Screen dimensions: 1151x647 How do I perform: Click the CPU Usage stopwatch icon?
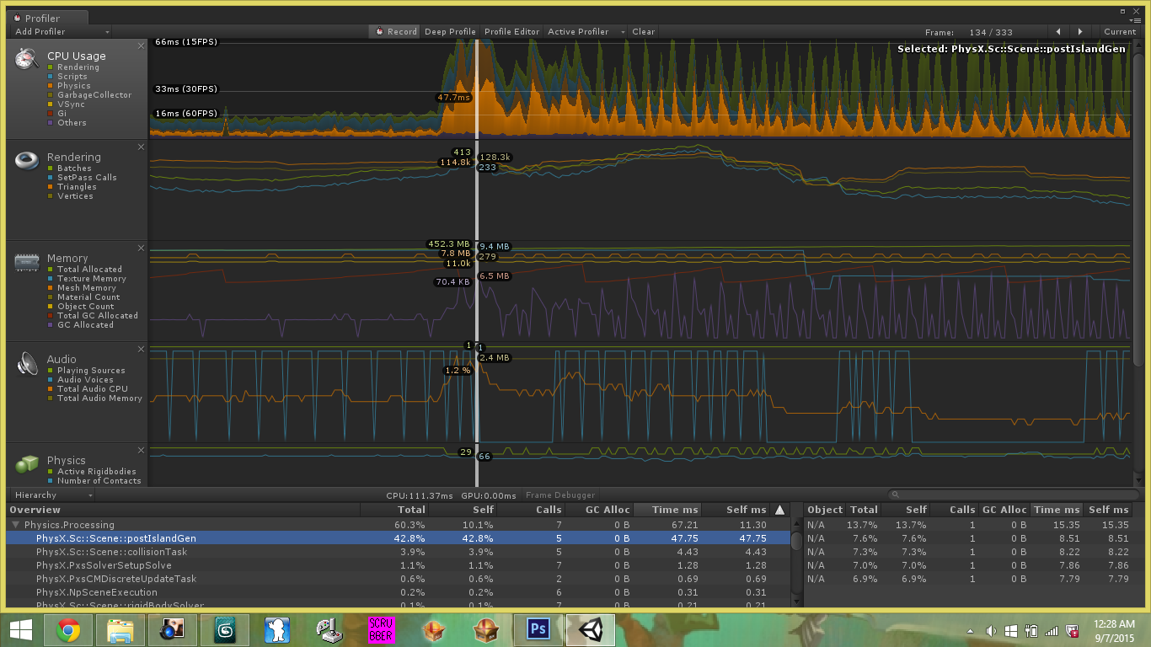(x=28, y=58)
